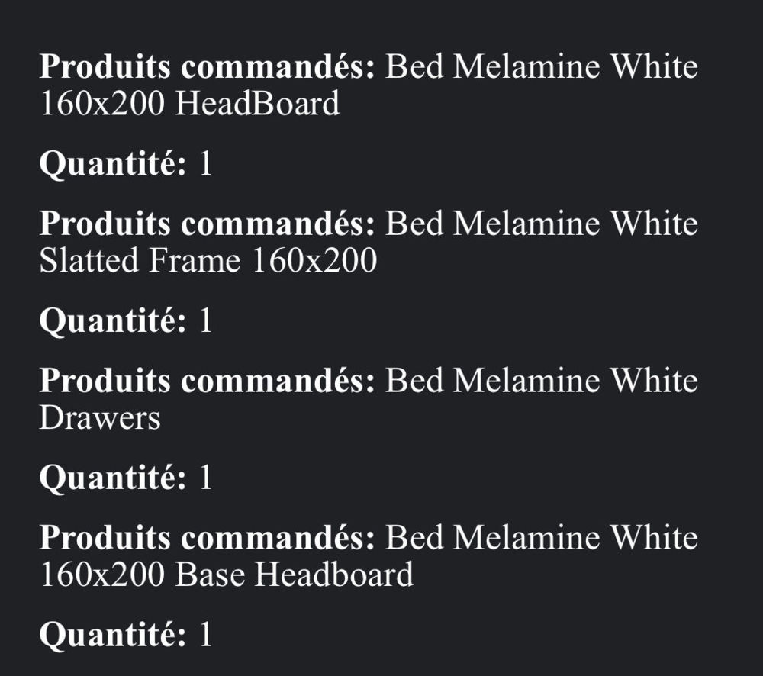
Task: Click the first "Produits commandés:" label above HeadBoard
Action: [x=208, y=66]
